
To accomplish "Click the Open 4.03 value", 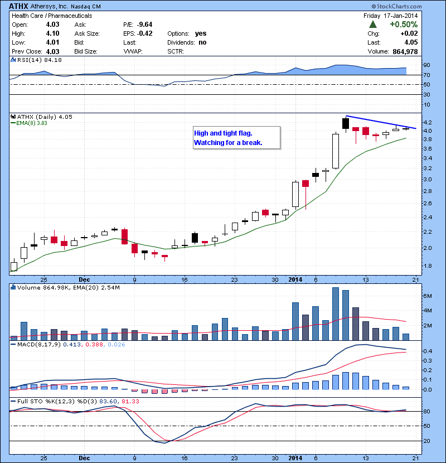I will [x=52, y=25].
